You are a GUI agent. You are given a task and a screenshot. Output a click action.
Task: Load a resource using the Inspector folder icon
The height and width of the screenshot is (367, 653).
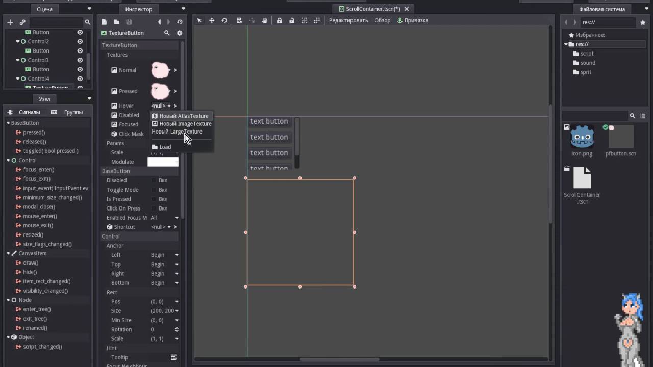[116, 22]
